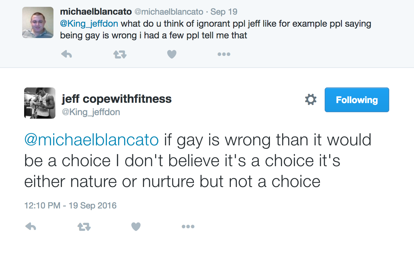Retweet jeff copewithfitness's tweet
This screenshot has width=414, height=253.
84,227
